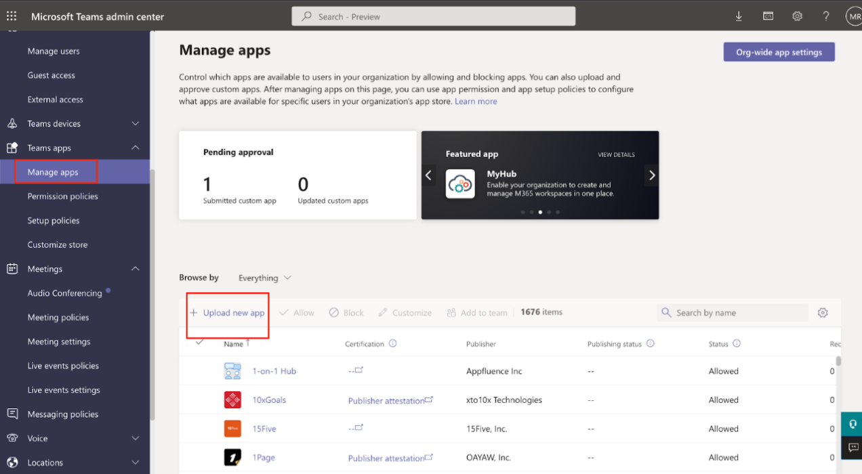Click the Messaging policies sidebar icon
Viewport: 862px width, 474px height.
[12, 414]
